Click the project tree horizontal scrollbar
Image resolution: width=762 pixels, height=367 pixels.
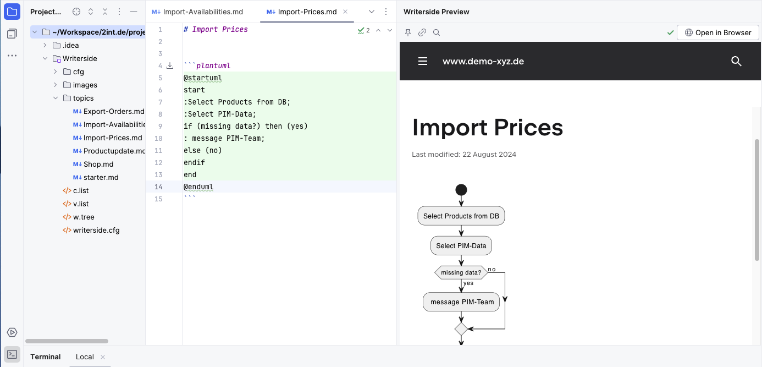coord(67,341)
